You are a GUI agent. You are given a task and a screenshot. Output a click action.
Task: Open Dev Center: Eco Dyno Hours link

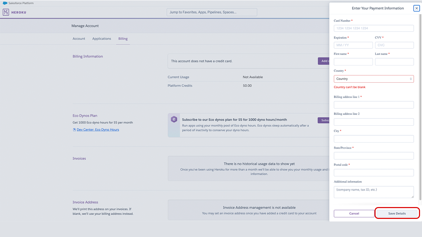pos(98,130)
